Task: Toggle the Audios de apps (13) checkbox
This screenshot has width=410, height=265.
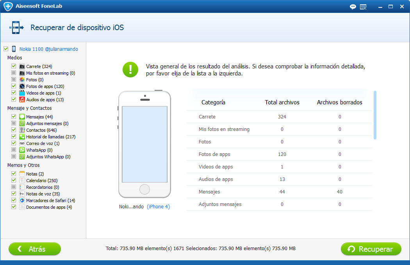Action: click(14, 100)
